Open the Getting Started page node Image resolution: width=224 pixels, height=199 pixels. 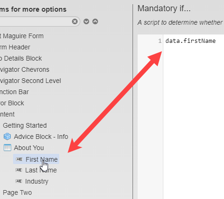[x=25, y=125]
